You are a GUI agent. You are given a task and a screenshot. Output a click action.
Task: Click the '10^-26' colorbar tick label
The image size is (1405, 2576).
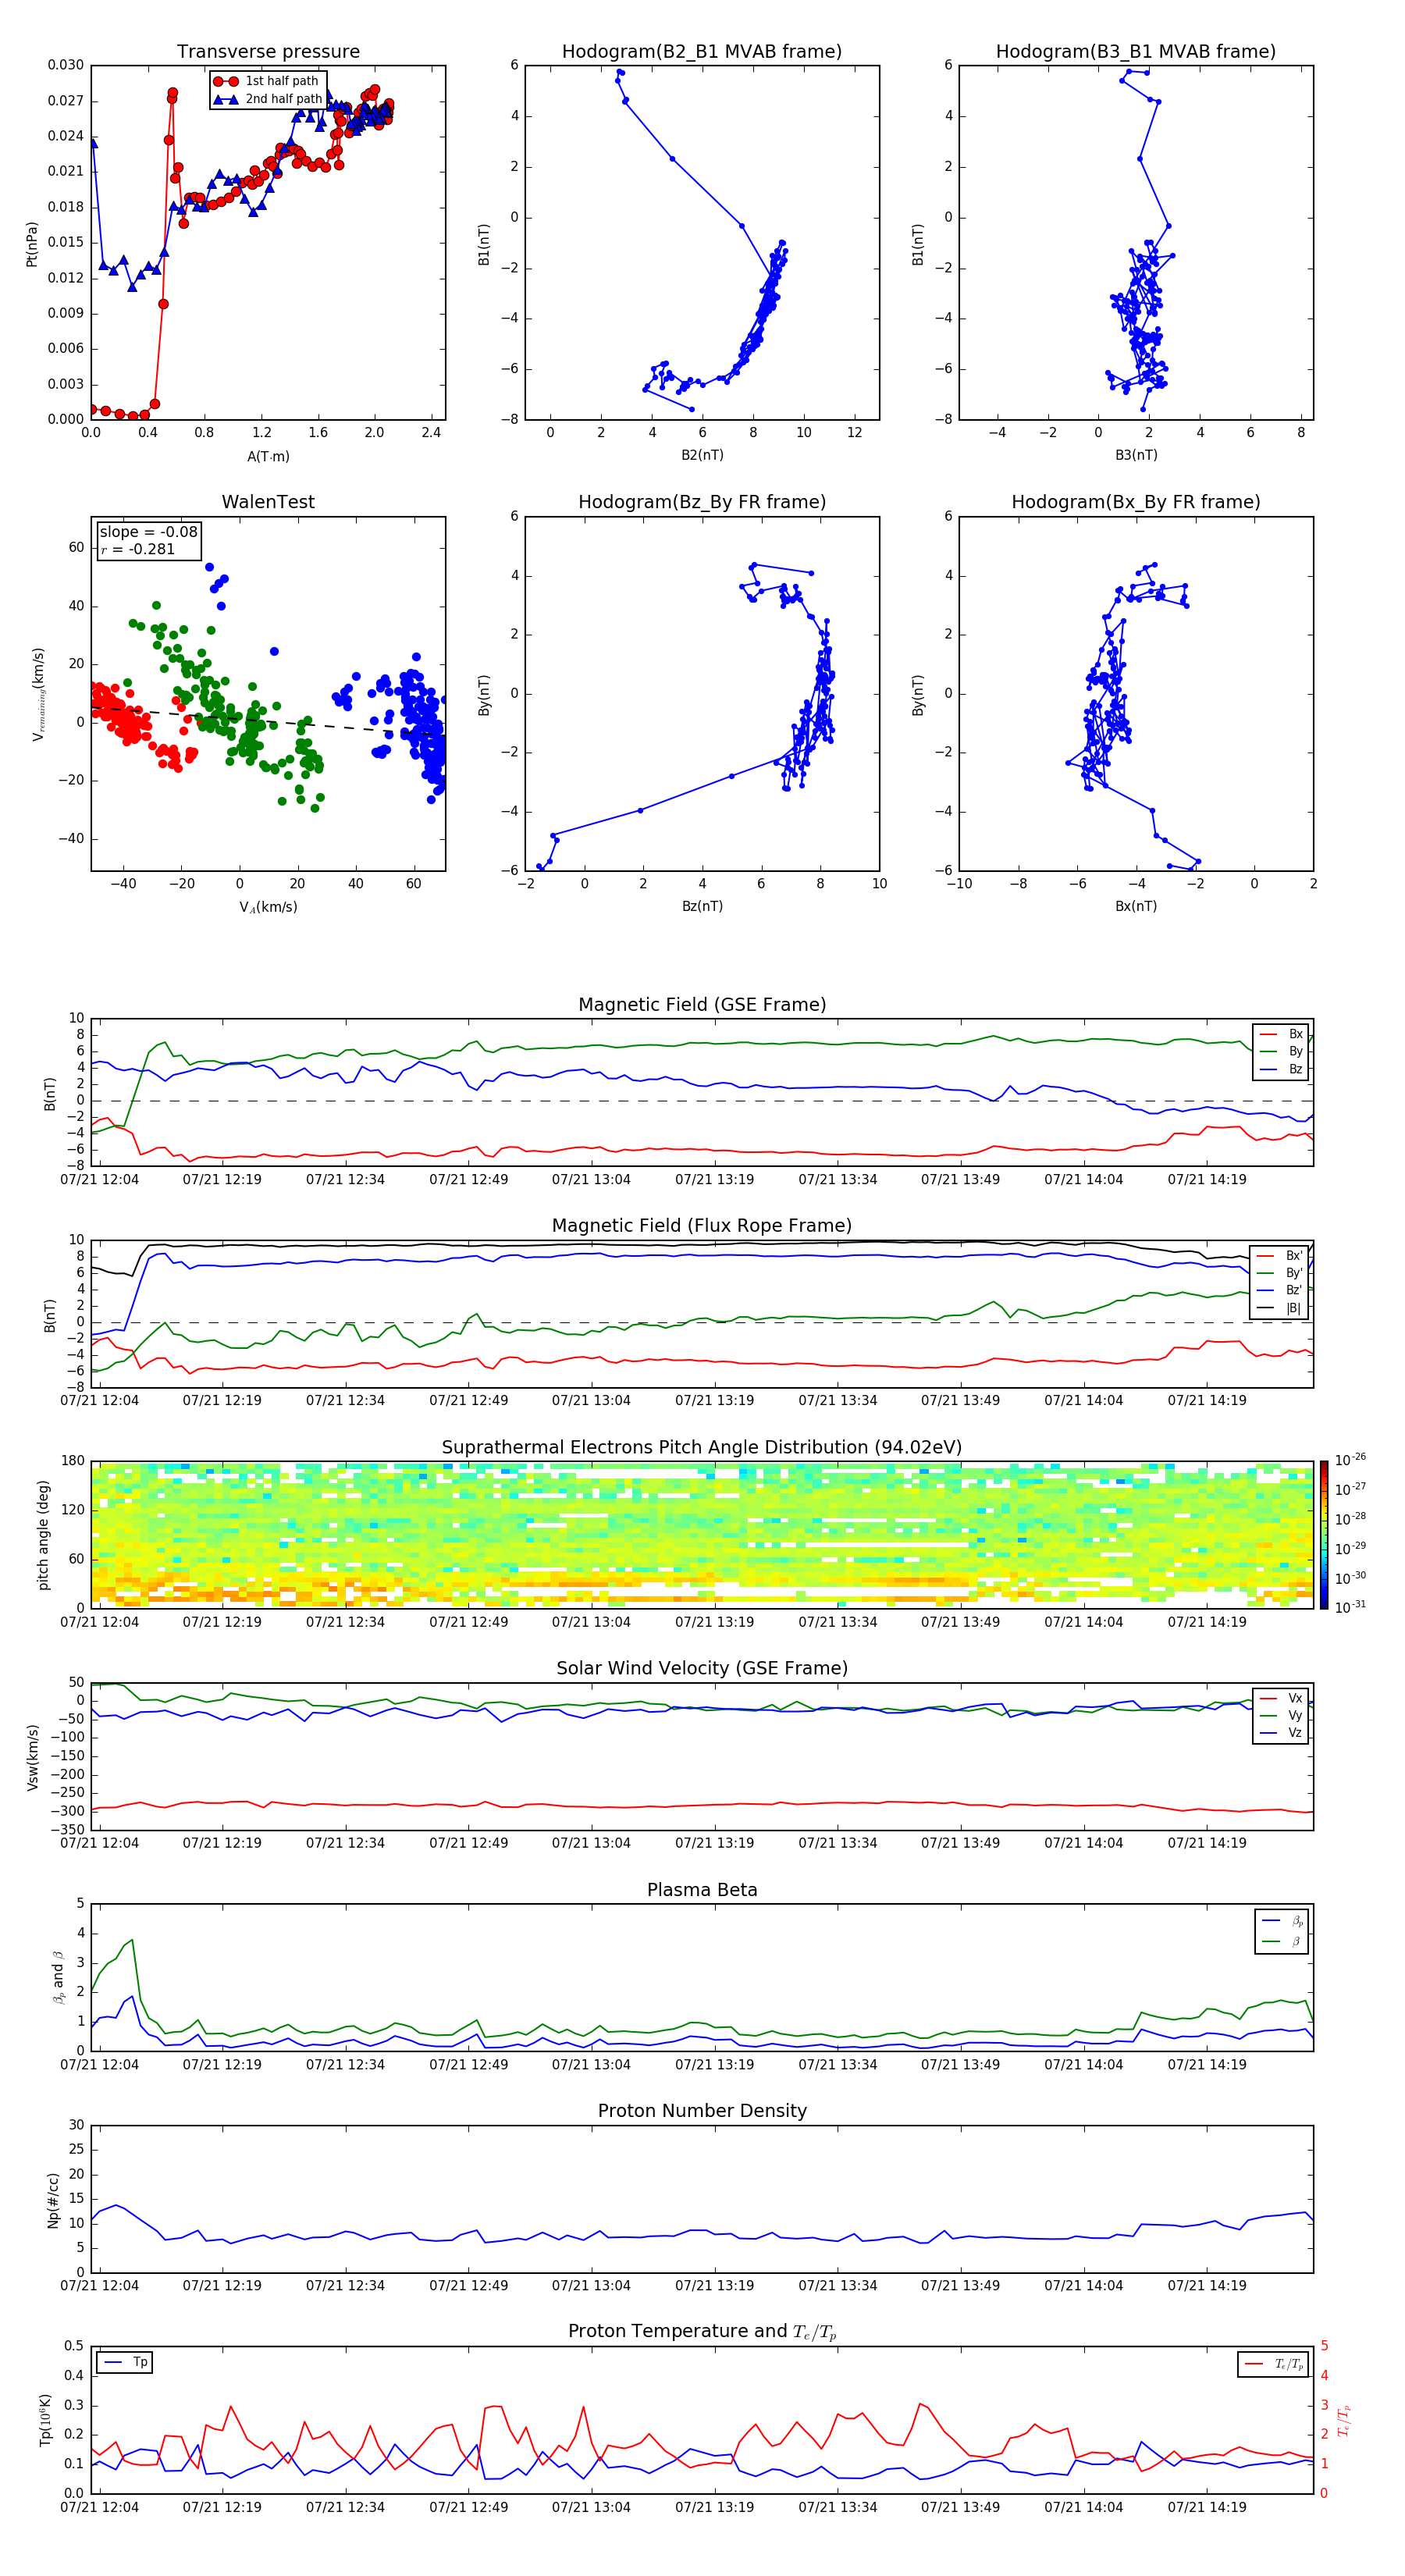(x=1350, y=1459)
